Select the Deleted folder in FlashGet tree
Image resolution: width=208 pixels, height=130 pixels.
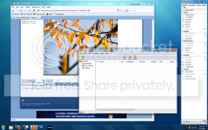(x=87, y=68)
